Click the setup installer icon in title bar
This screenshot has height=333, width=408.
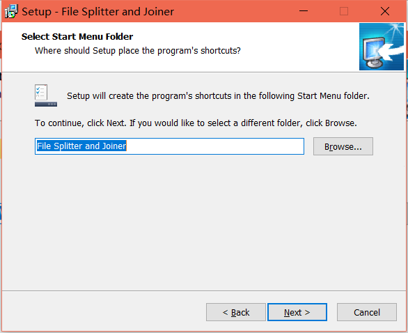coord(11,11)
